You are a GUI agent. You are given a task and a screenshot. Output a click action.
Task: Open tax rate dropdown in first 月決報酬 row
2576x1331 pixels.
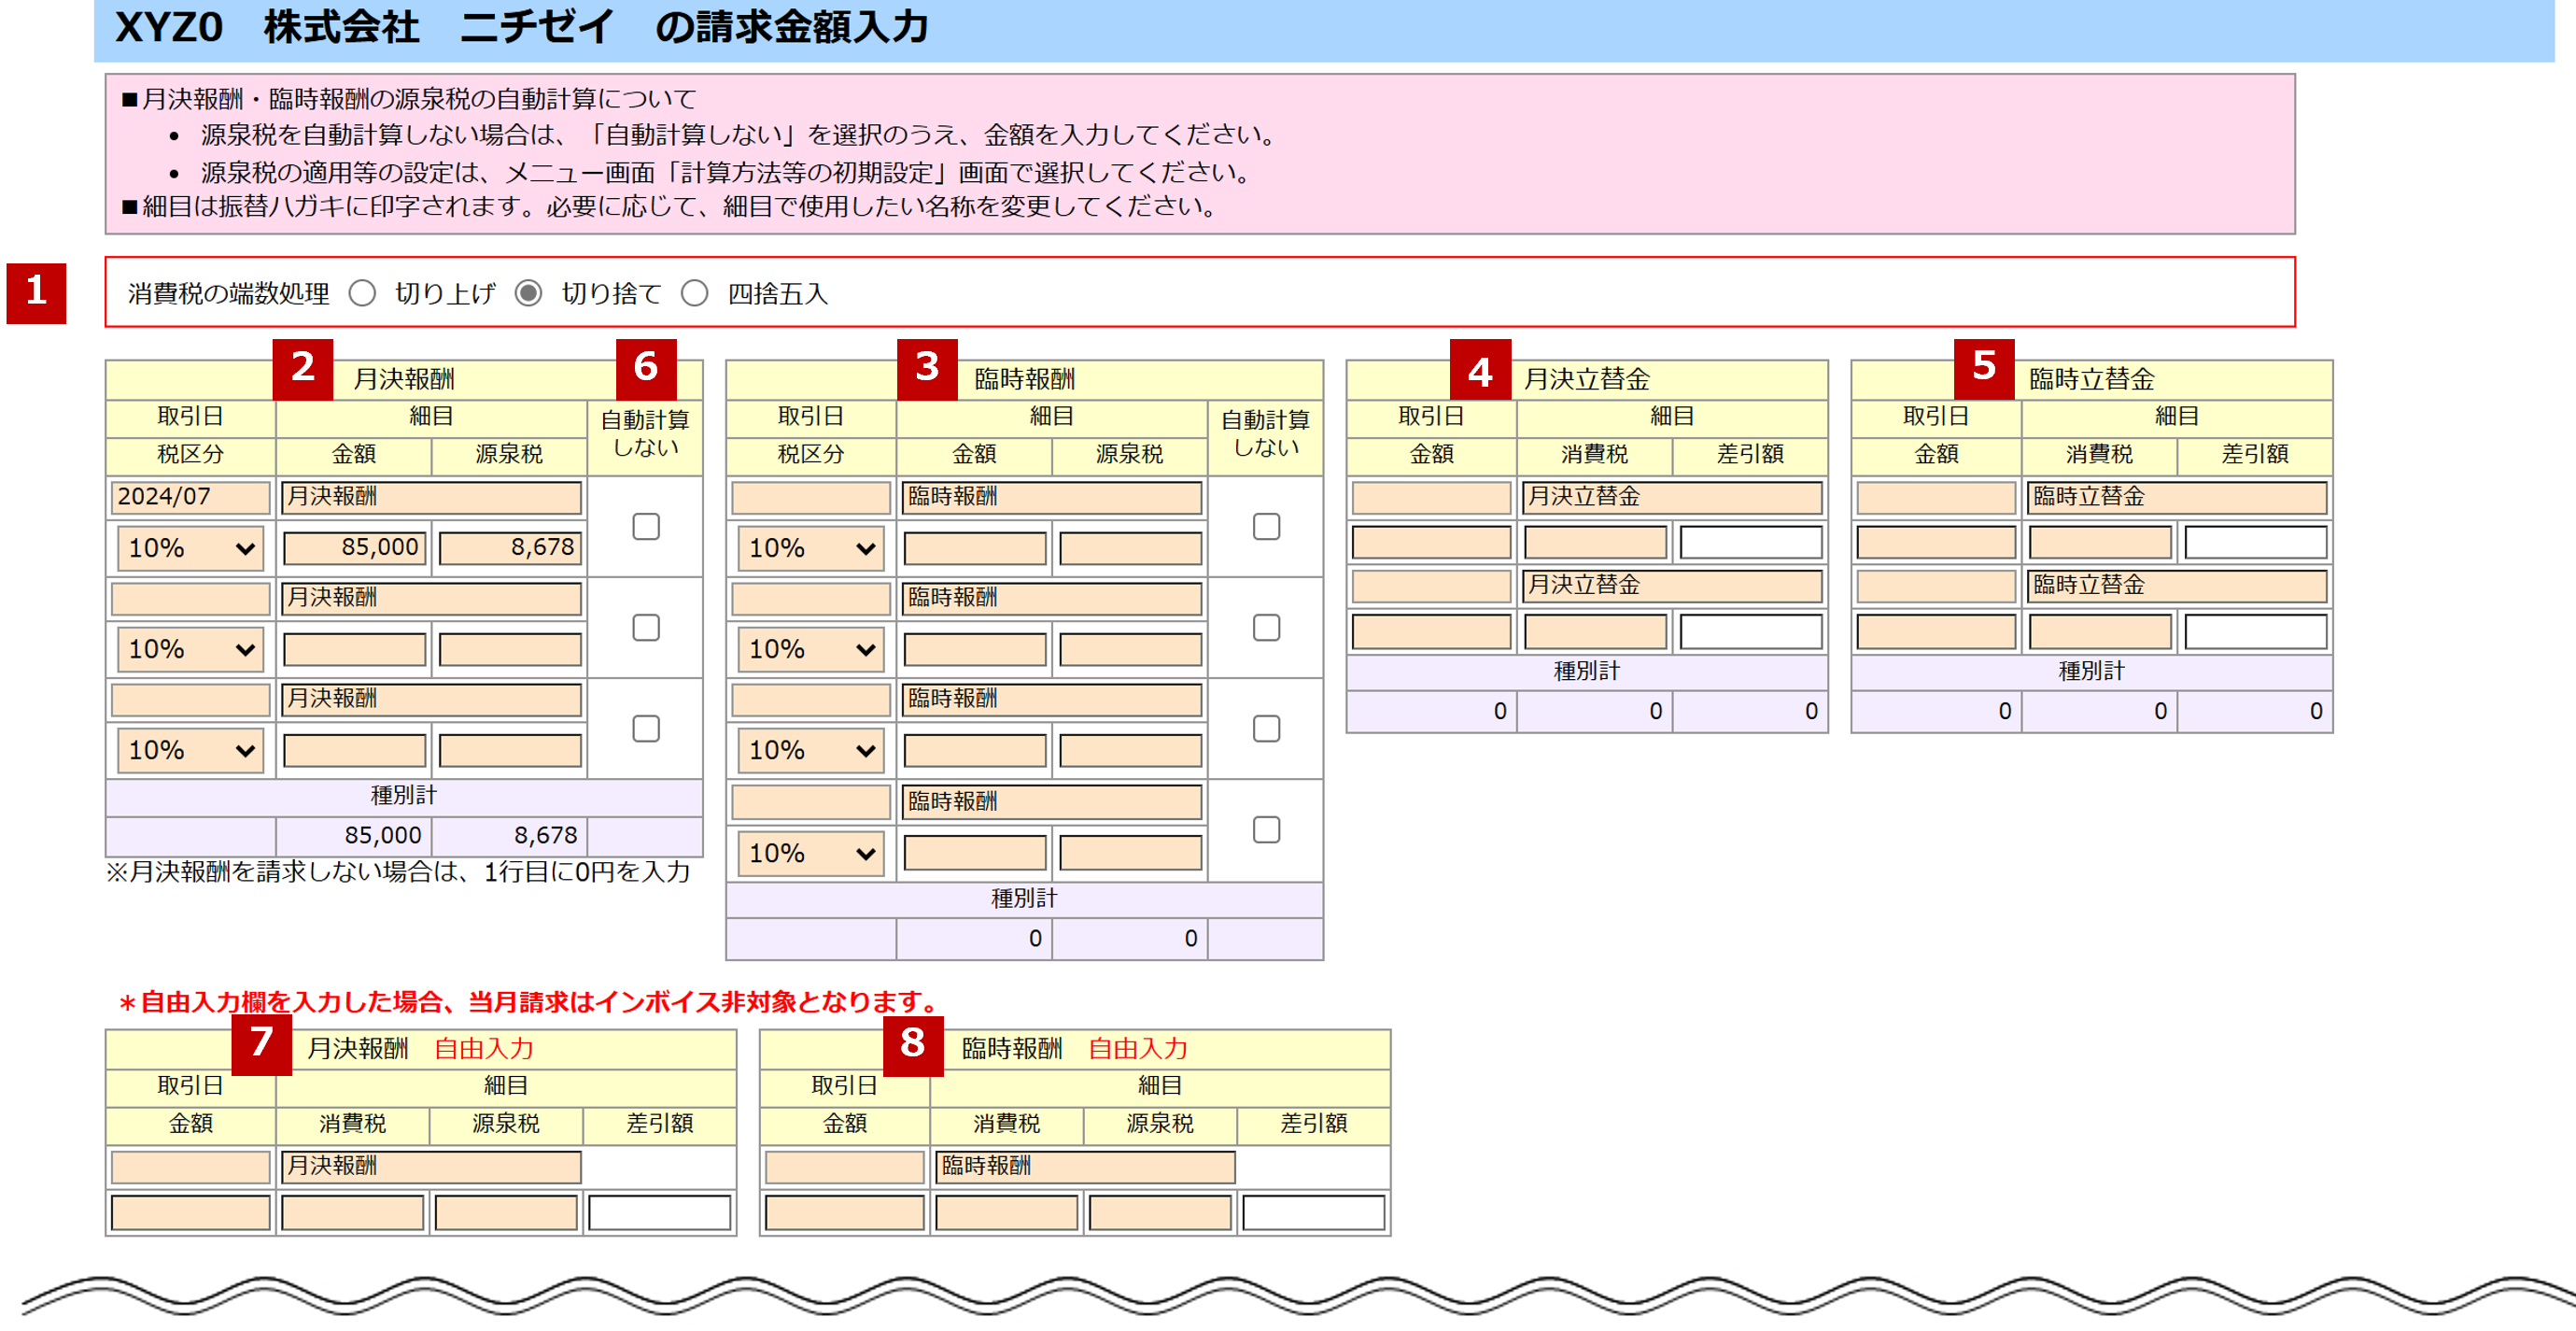pyautogui.click(x=190, y=548)
